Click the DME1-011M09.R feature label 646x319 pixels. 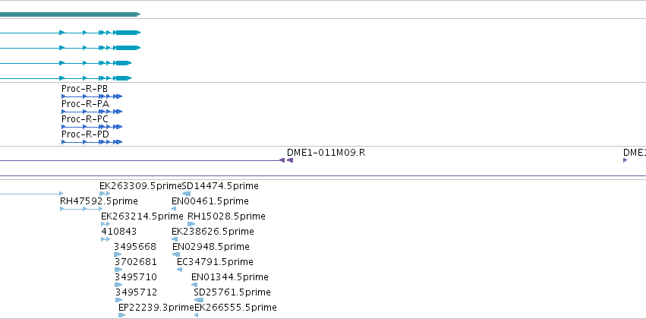pyautogui.click(x=326, y=153)
